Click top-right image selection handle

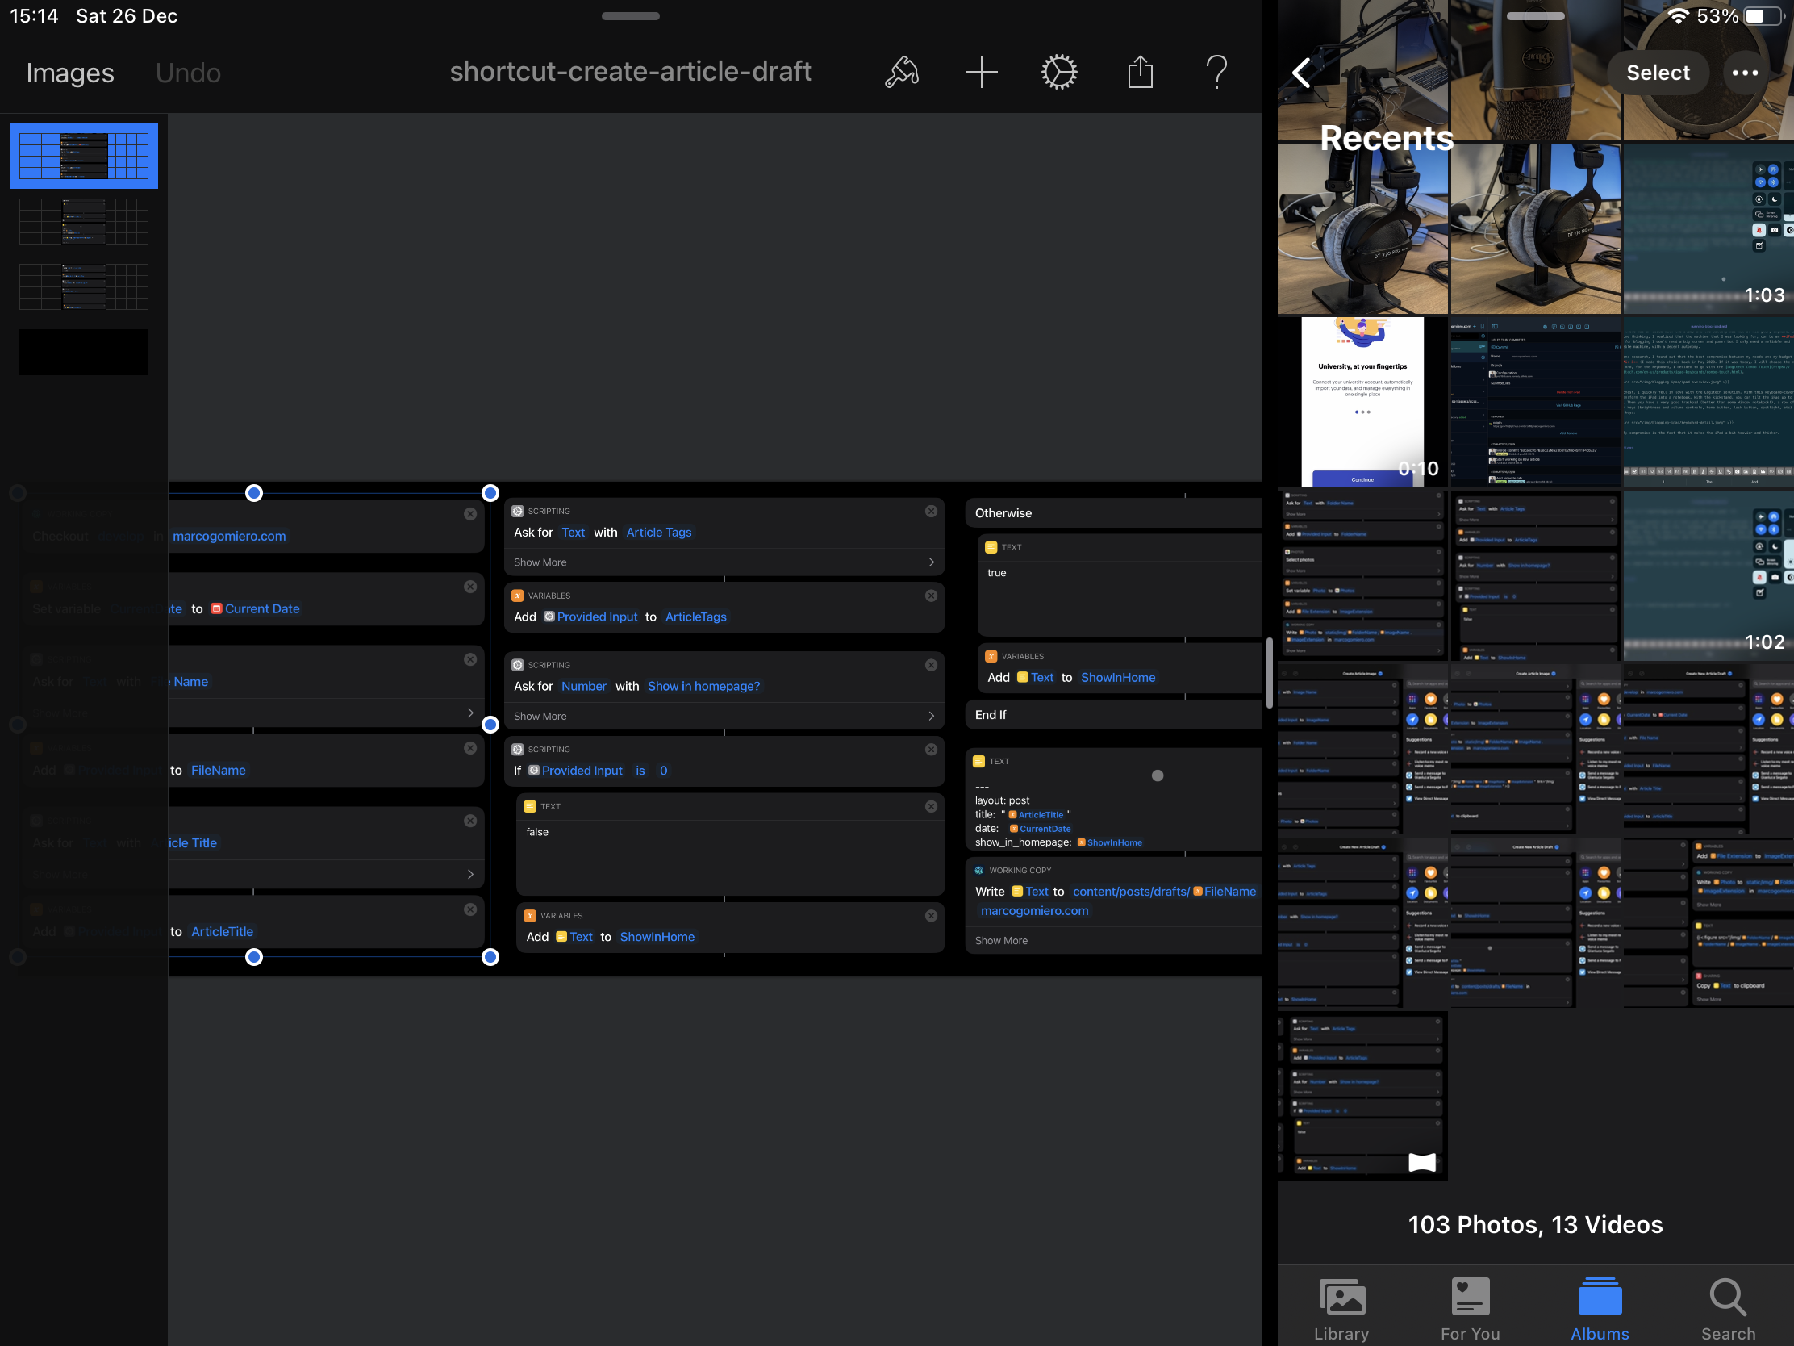coord(490,492)
